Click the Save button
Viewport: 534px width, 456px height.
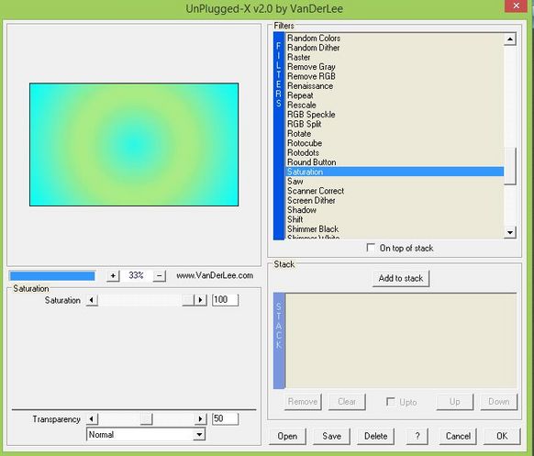[x=331, y=436]
